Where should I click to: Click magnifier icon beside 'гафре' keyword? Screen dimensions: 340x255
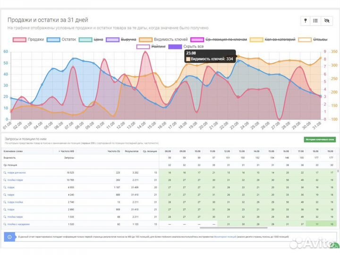tap(5, 194)
